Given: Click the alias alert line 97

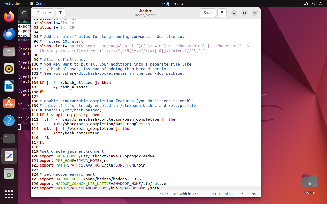Looking at the screenshot, I should [144, 48].
